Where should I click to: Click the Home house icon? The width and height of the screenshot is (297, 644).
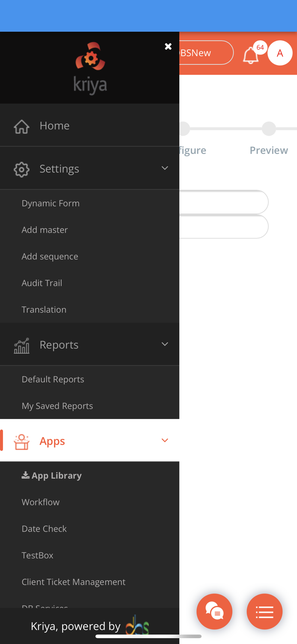pyautogui.click(x=21, y=126)
